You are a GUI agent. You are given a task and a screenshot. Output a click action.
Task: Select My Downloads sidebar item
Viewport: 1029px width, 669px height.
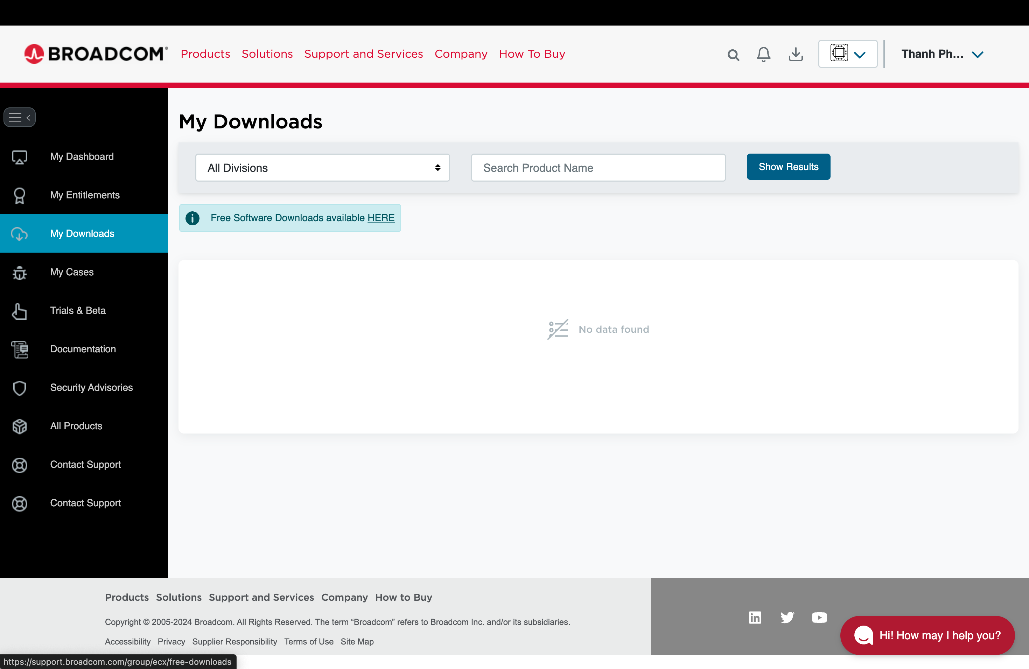point(84,233)
